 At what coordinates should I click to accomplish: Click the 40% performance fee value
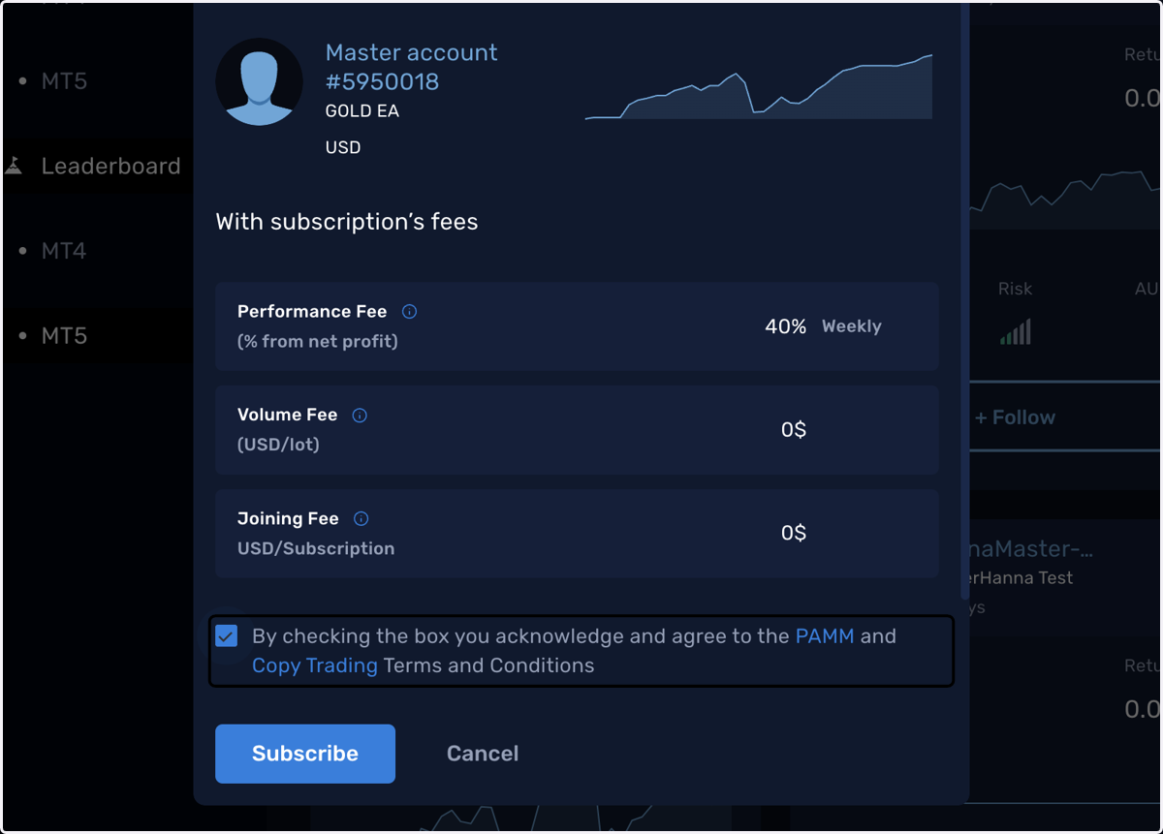(786, 326)
